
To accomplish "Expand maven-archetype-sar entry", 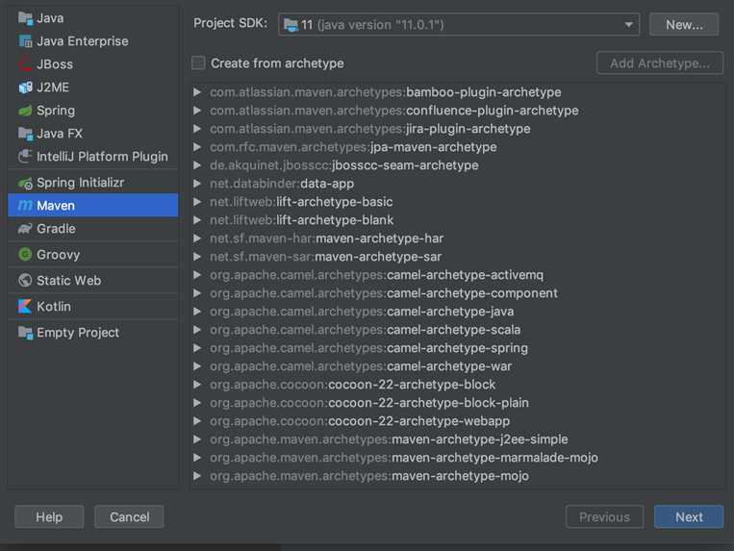I will click(197, 257).
